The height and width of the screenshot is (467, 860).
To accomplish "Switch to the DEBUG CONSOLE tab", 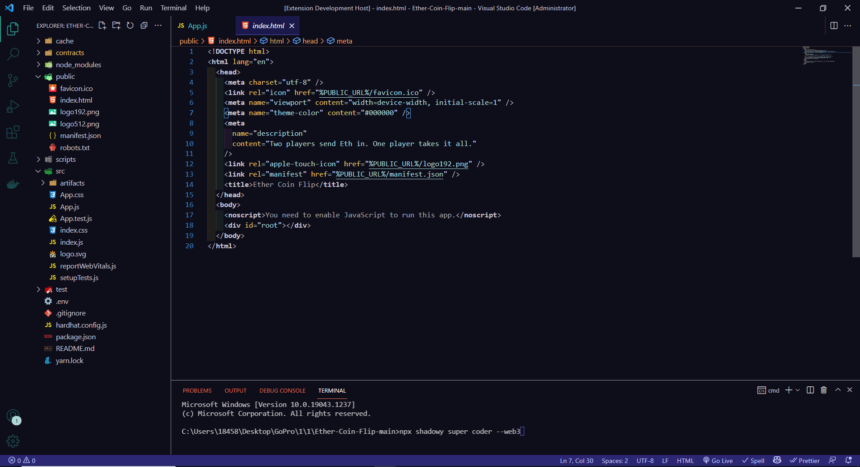I will tap(282, 391).
